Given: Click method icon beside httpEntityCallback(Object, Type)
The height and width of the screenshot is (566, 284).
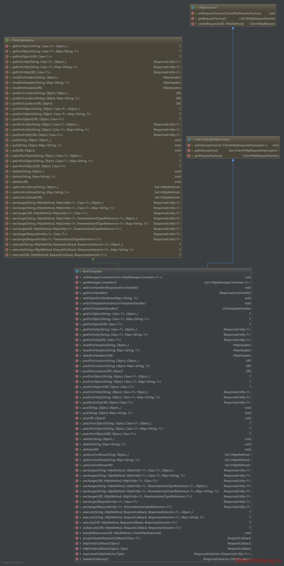Looking at the screenshot, I should tap(77, 549).
